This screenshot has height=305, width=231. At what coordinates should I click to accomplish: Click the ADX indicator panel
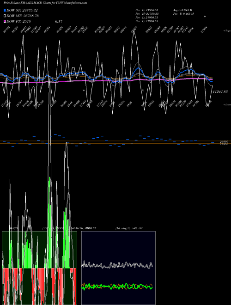(x=118, y=268)
